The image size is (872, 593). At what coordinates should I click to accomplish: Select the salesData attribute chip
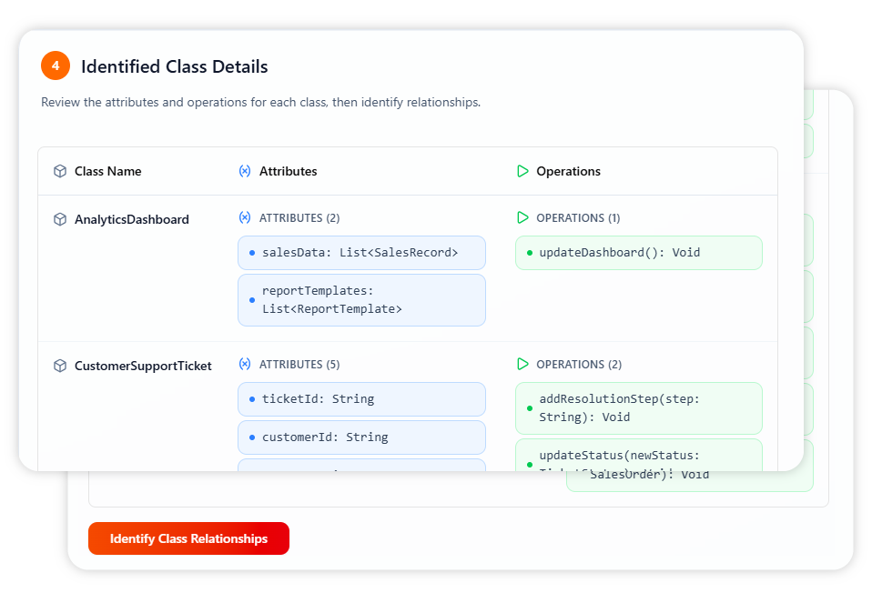(361, 253)
